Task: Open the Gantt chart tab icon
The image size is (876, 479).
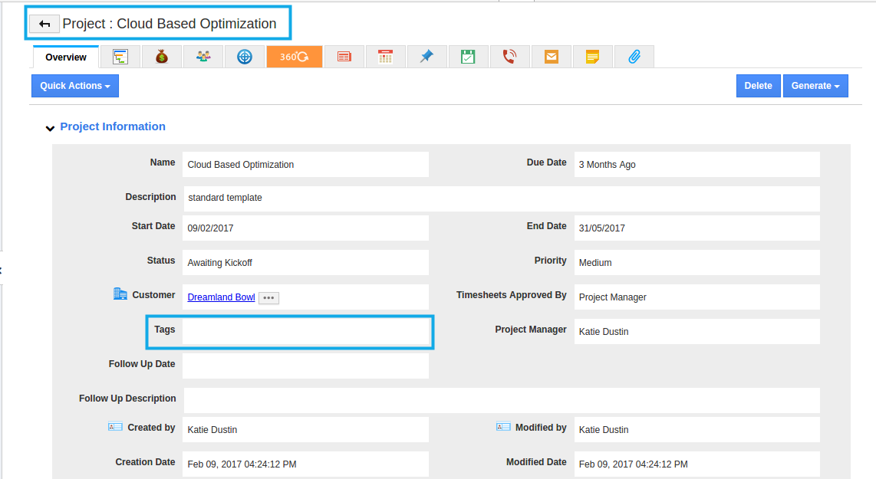Action: pyautogui.click(x=120, y=57)
